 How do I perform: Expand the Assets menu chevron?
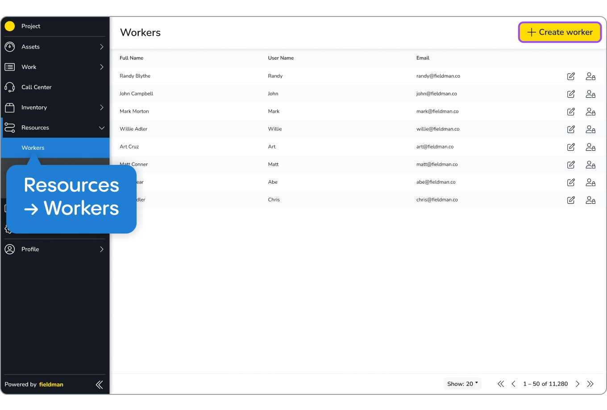(x=102, y=47)
